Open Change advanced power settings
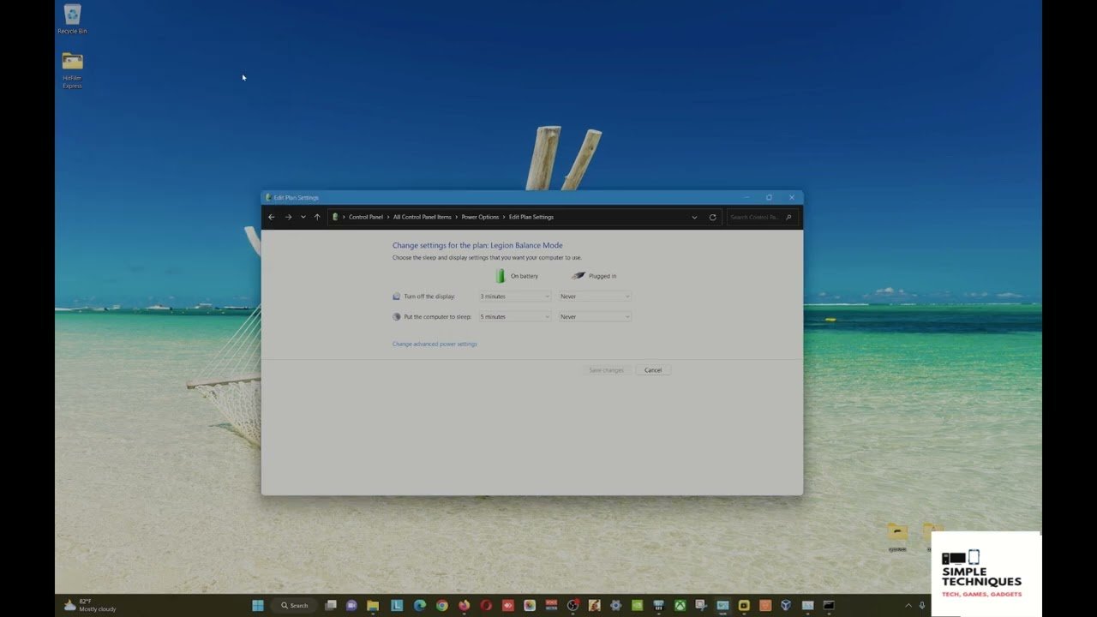Image resolution: width=1097 pixels, height=617 pixels. tap(435, 344)
